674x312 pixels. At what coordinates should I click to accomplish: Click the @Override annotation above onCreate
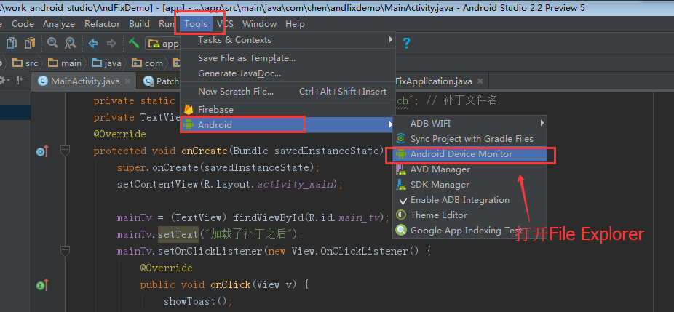[119, 135]
